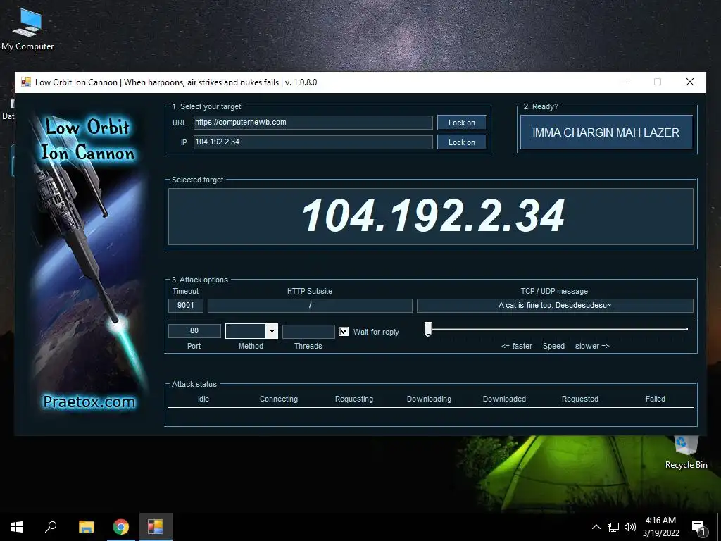Focus the URL input field
This screenshot has height=541, width=721.
point(313,123)
